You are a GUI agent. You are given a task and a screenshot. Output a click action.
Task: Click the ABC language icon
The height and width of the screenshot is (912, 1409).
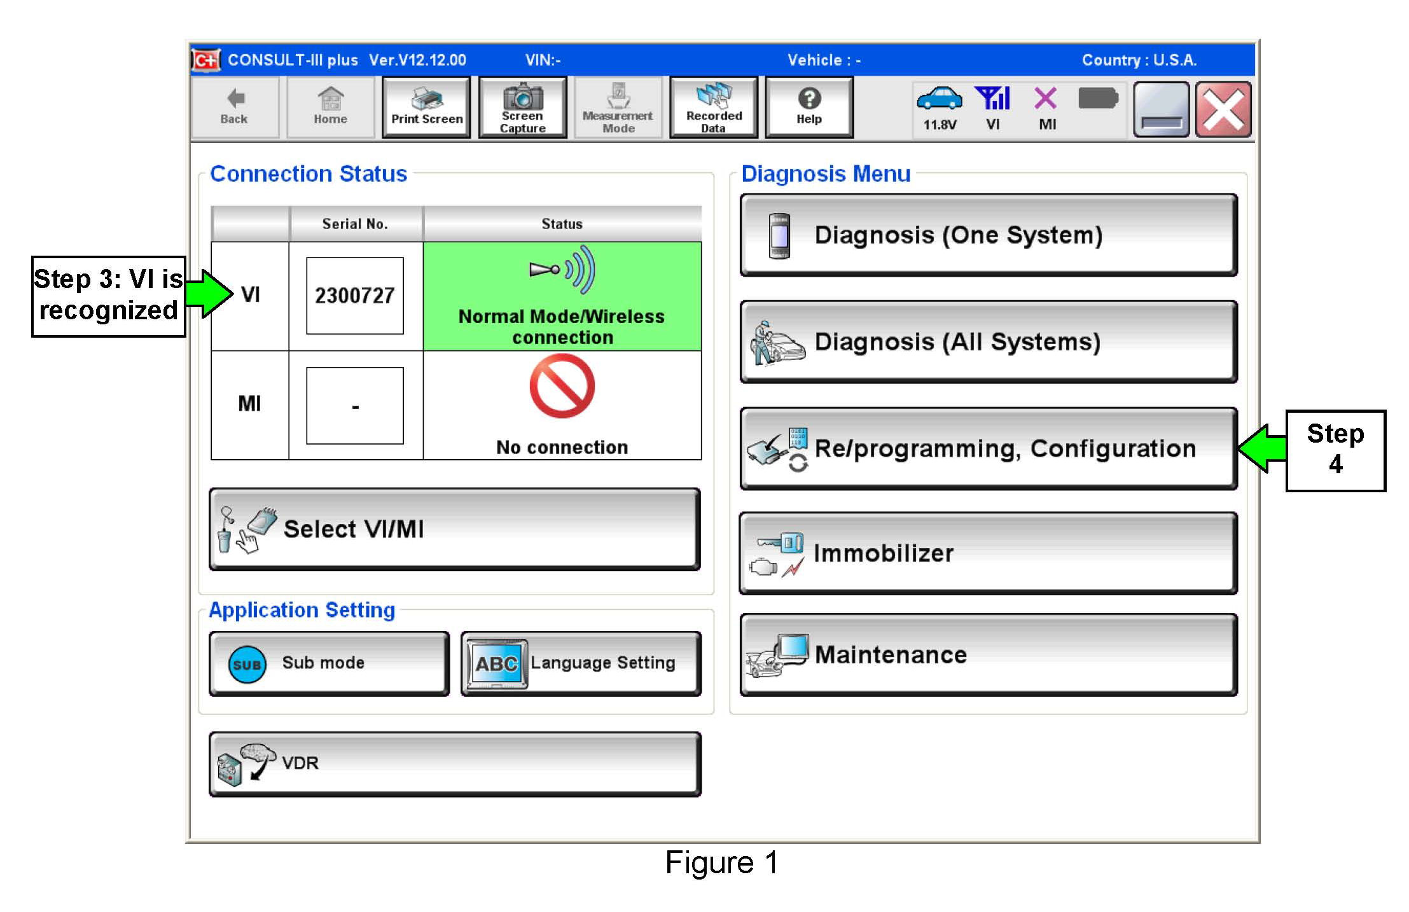click(497, 664)
